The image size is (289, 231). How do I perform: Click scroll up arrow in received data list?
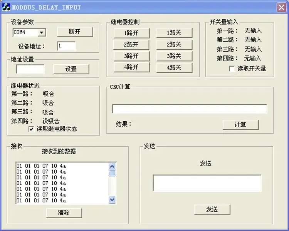point(112,167)
